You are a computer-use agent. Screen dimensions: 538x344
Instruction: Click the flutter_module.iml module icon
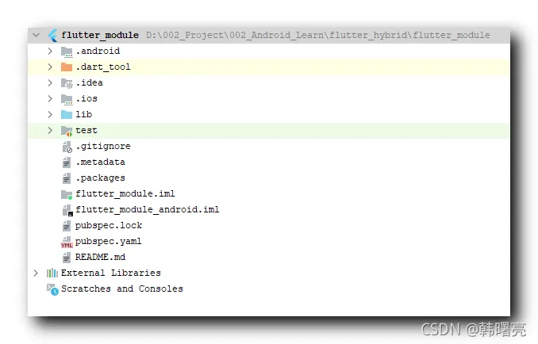[x=67, y=194]
